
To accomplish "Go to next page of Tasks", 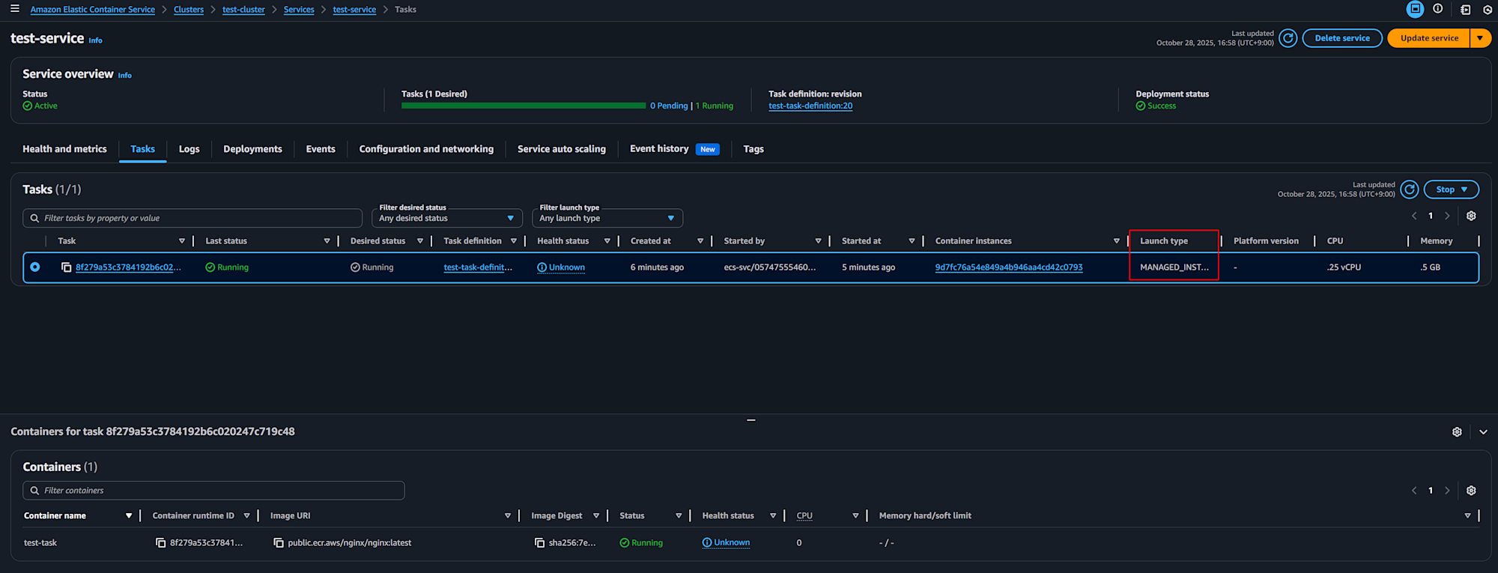I will [x=1447, y=216].
